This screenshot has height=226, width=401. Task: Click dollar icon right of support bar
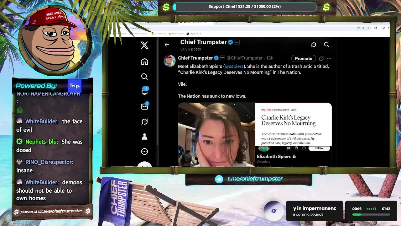click(x=326, y=7)
